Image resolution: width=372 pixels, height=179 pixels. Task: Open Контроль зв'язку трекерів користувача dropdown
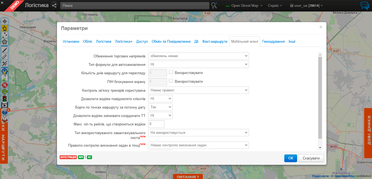tap(198, 90)
